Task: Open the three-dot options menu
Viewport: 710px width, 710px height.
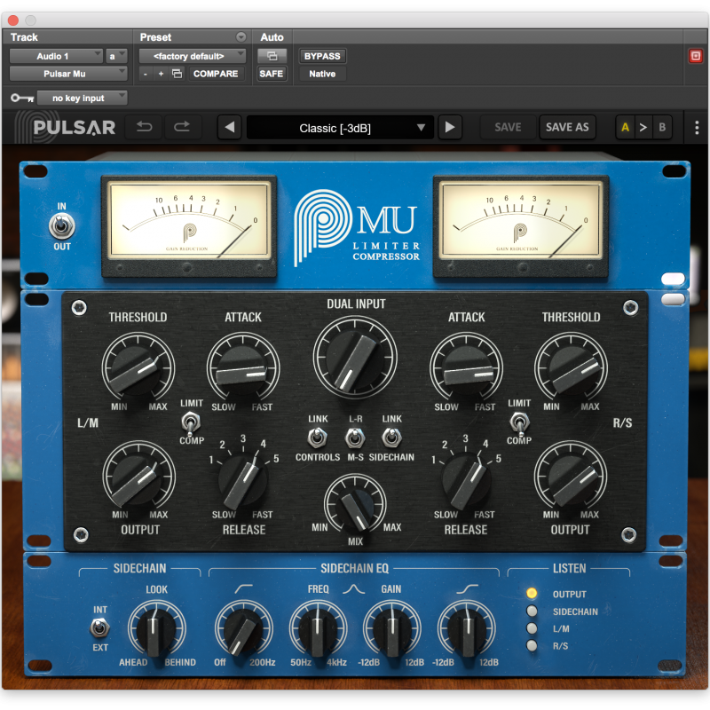Action: coord(697,128)
